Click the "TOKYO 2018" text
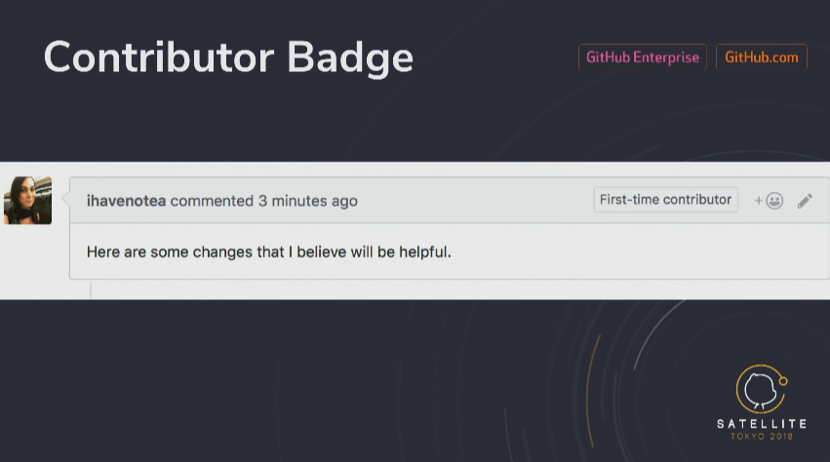 pos(762,438)
